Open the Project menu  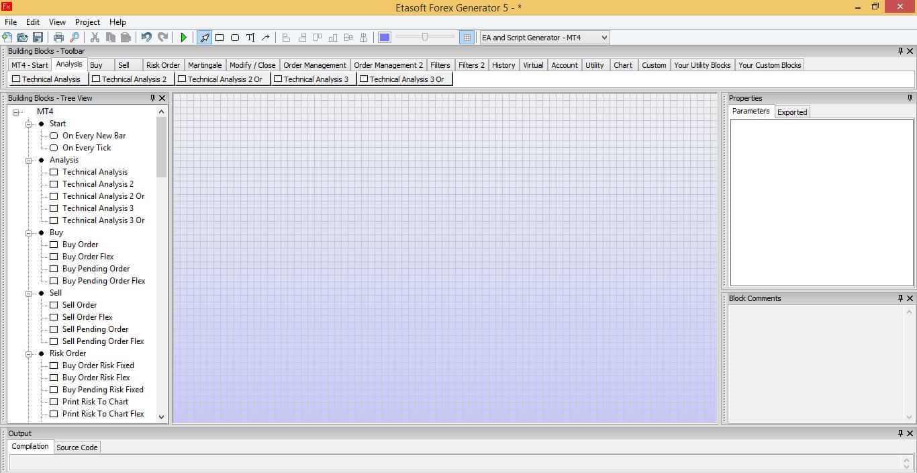point(87,22)
